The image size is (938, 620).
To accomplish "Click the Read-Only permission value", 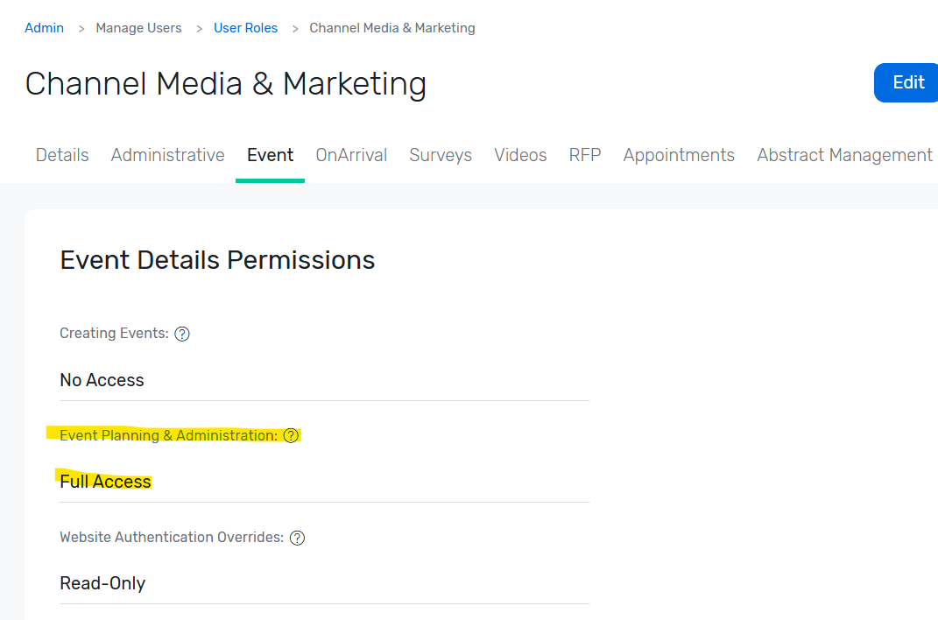I will [102, 583].
